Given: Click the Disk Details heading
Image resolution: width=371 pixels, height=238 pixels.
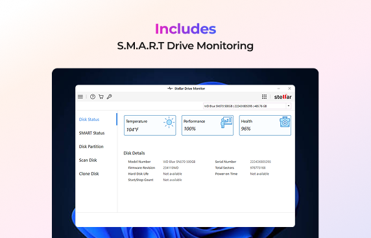Looking at the screenshot, I should pos(134,153).
